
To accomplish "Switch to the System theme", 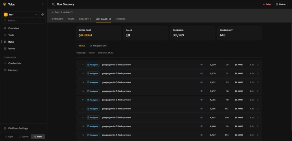I will [x=24, y=137].
